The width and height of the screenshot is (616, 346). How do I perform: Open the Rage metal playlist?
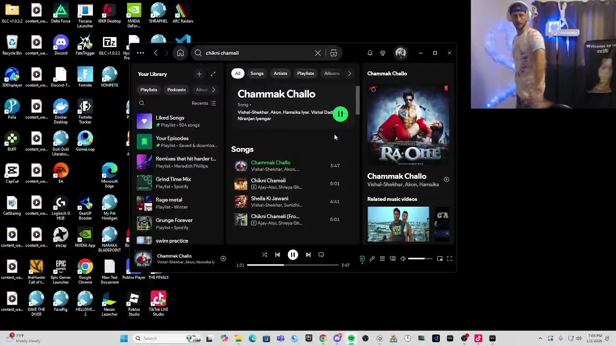(x=177, y=203)
